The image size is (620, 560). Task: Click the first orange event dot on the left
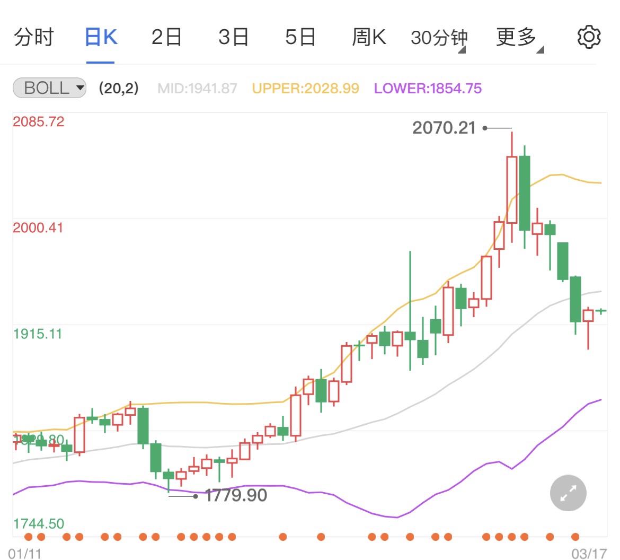click(x=29, y=537)
